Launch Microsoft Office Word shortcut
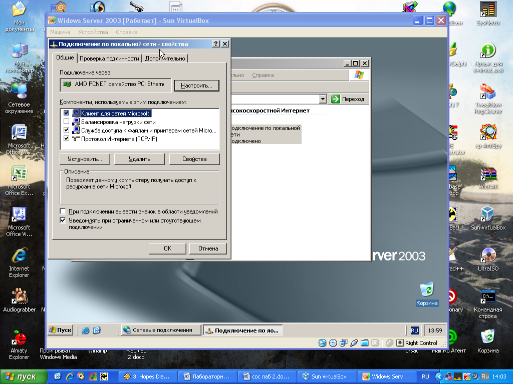The image size is (513, 384). point(19,139)
